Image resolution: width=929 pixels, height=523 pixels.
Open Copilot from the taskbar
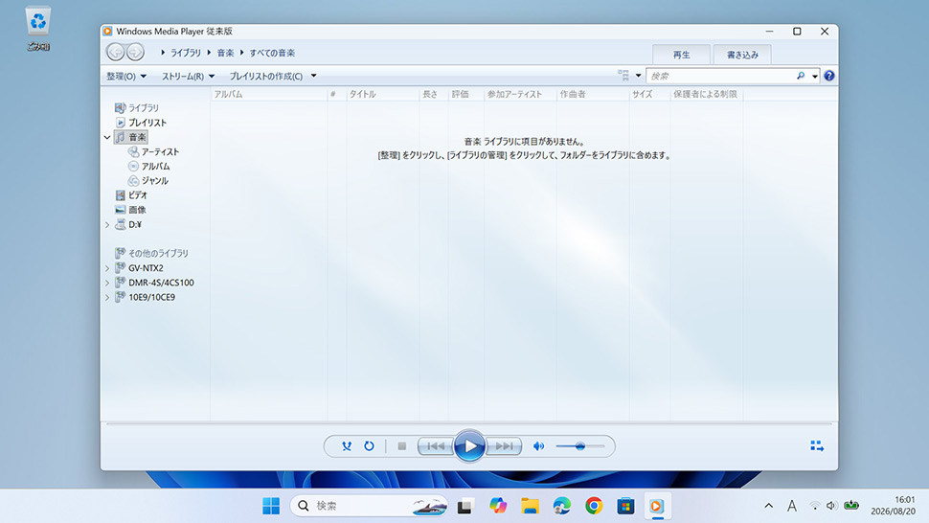pos(498,506)
